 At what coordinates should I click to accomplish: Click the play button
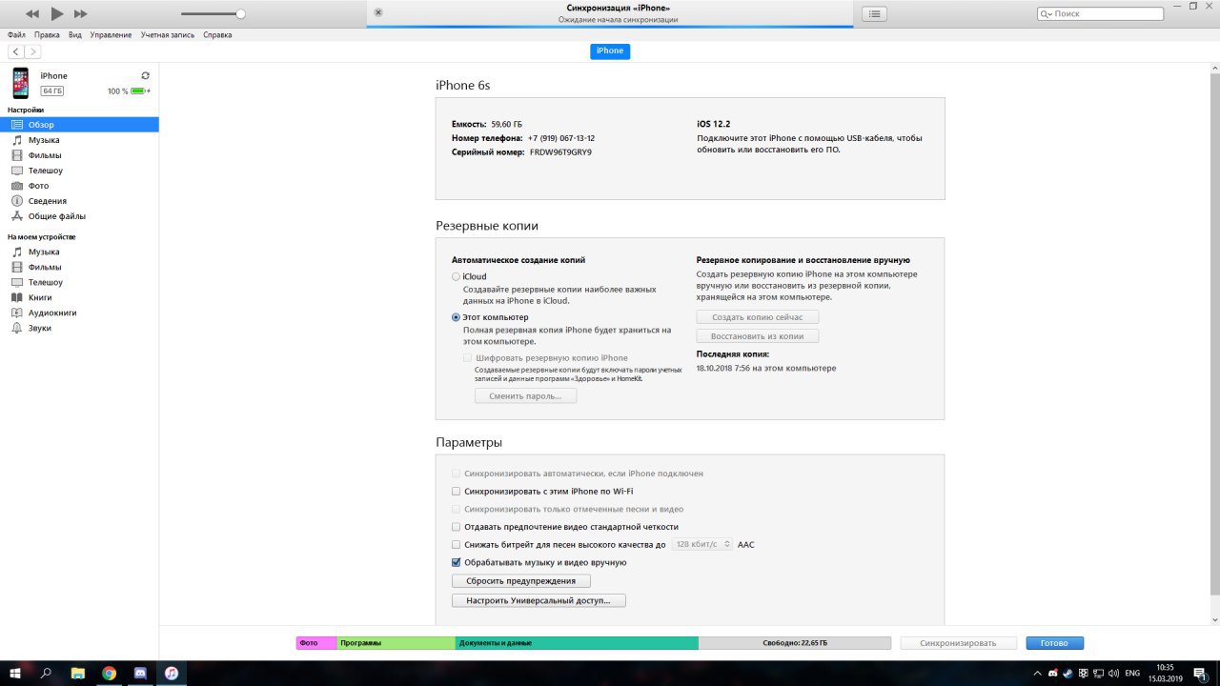56,13
